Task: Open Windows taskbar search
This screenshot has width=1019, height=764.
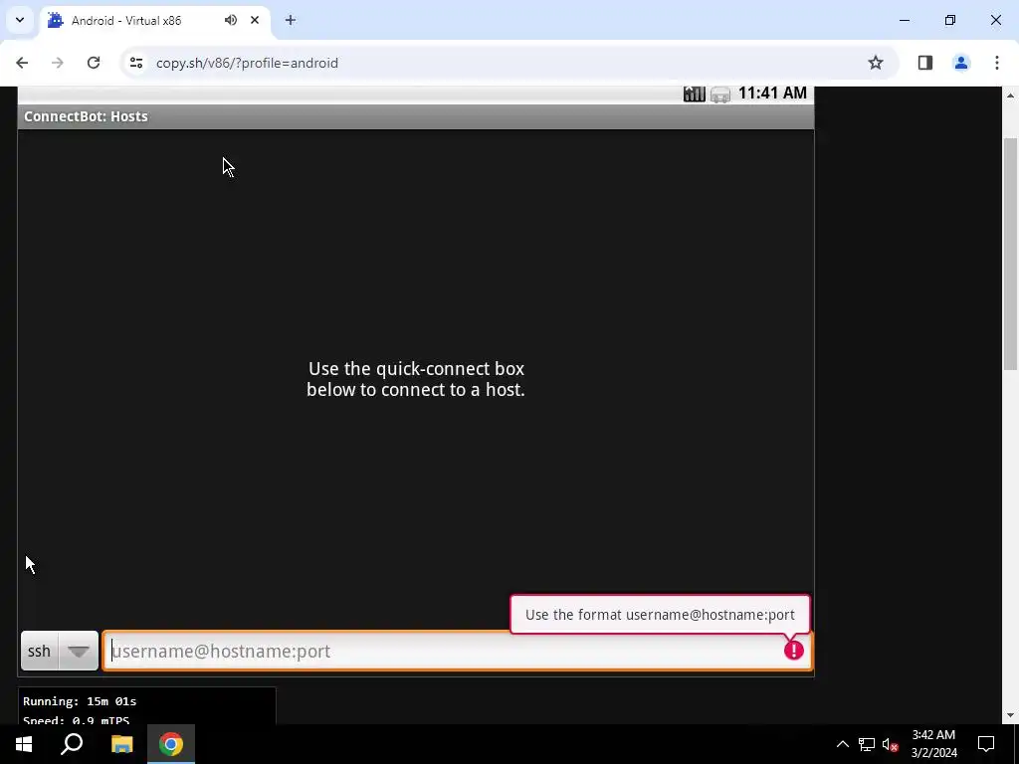Action: pos(72,744)
